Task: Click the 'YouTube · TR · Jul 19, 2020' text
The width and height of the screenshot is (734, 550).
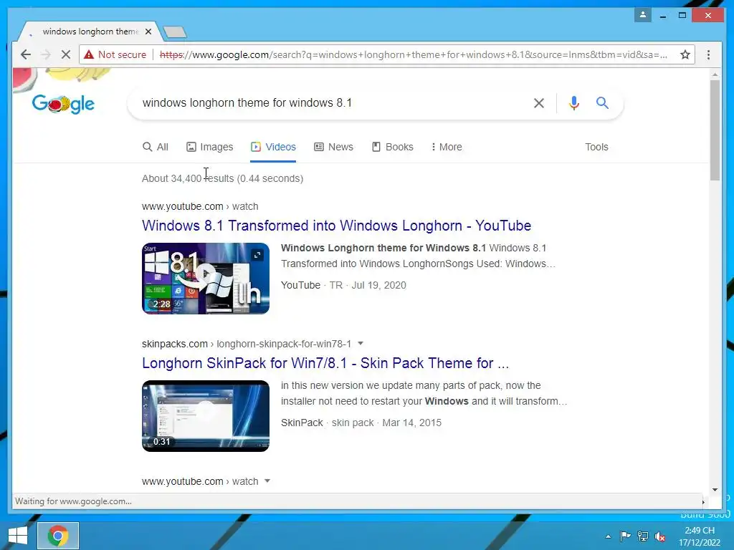Action: point(343,285)
